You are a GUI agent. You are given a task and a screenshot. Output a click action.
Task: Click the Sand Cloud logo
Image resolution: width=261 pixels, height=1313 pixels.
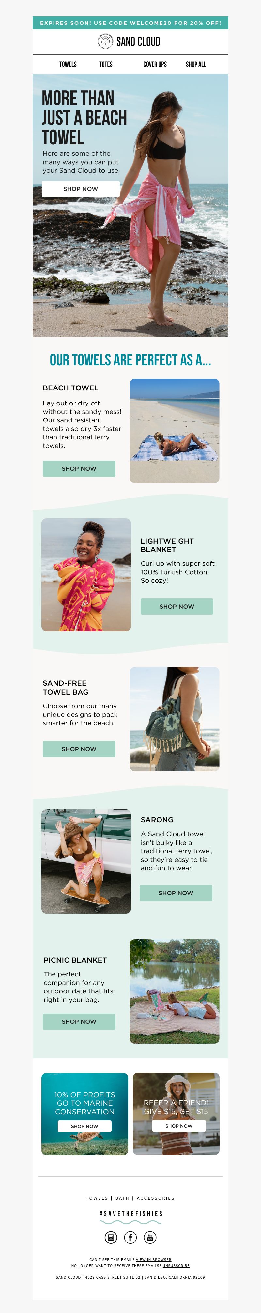pyautogui.click(x=129, y=41)
